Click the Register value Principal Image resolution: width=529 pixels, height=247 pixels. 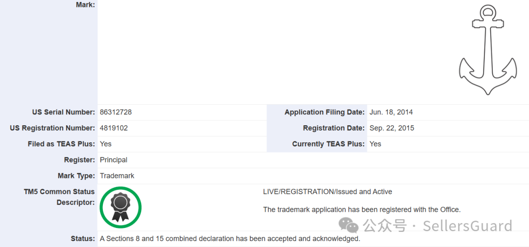(114, 160)
